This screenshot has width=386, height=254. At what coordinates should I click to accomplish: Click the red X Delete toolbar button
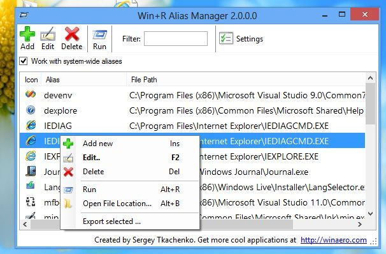[71, 38]
